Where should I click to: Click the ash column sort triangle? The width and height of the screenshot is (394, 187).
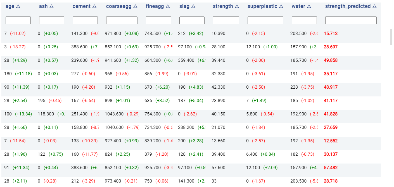click(x=51, y=6)
